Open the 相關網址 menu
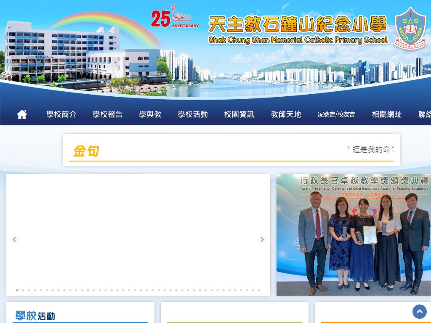Viewport: 431px width, 323px height. pyautogui.click(x=387, y=114)
